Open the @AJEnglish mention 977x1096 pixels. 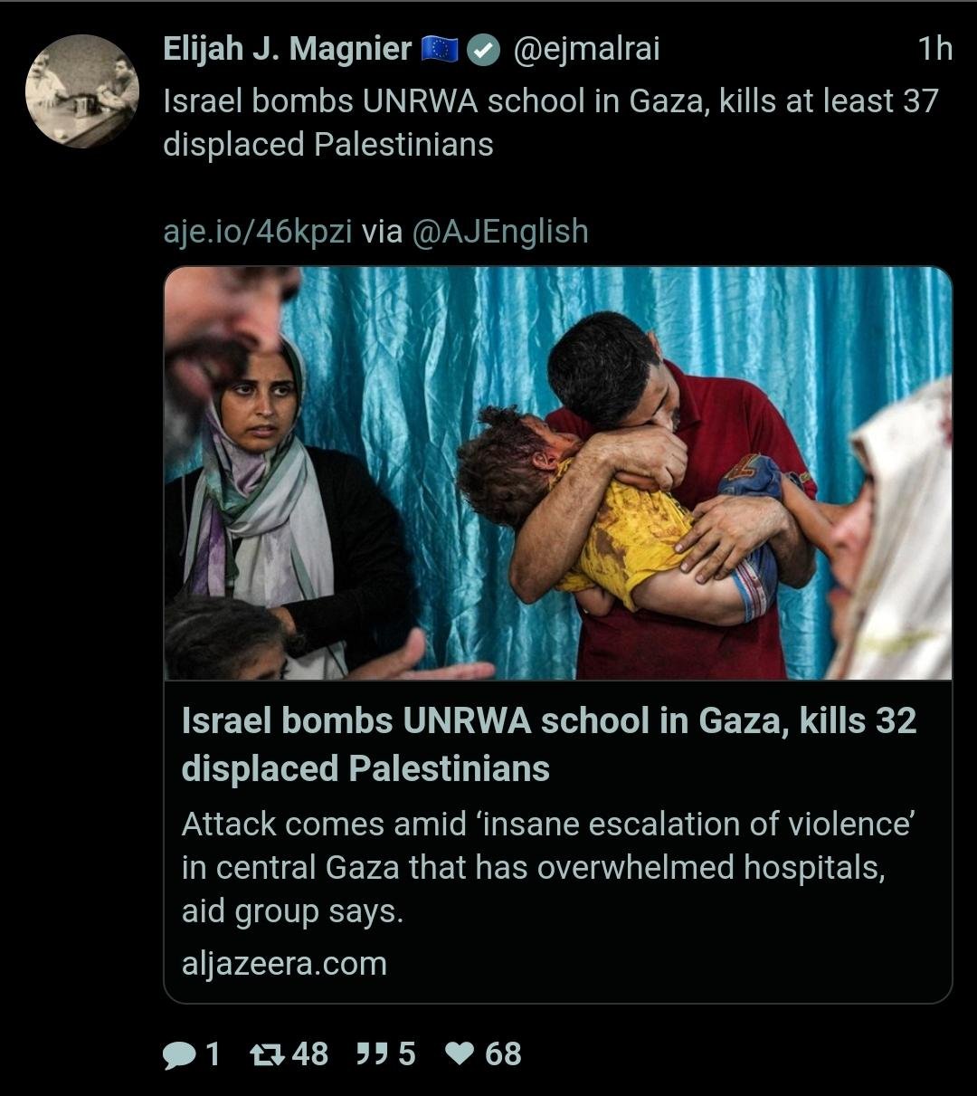click(x=499, y=232)
